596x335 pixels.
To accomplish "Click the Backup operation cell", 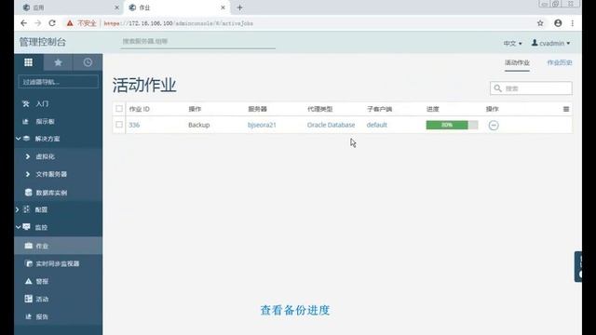I will (198, 125).
